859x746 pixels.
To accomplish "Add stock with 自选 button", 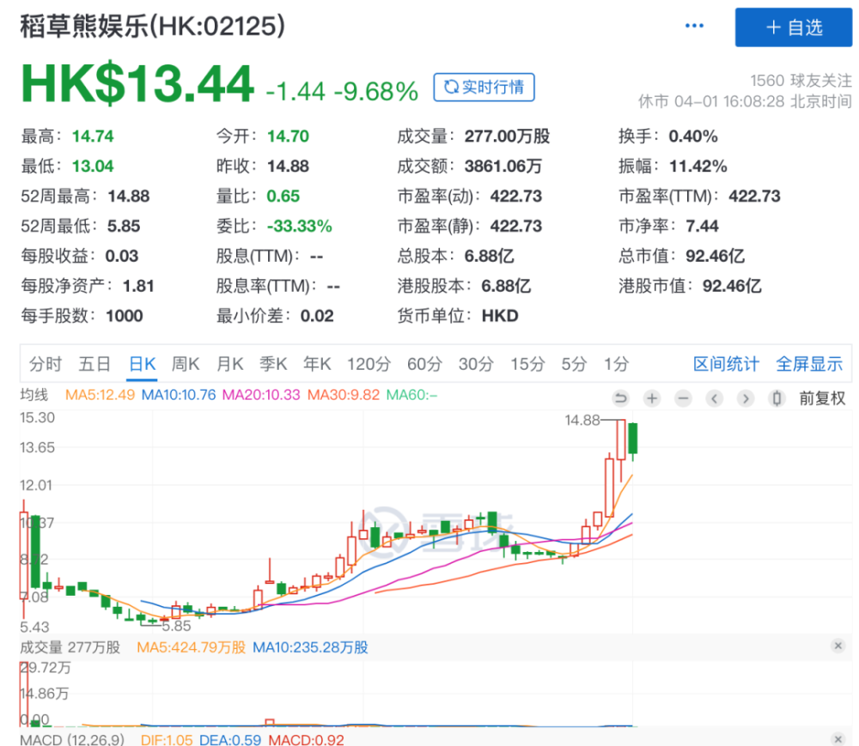I will [793, 27].
